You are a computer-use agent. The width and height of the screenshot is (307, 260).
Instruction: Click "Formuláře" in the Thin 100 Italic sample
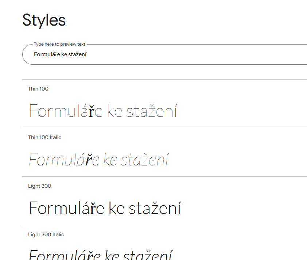click(64, 160)
